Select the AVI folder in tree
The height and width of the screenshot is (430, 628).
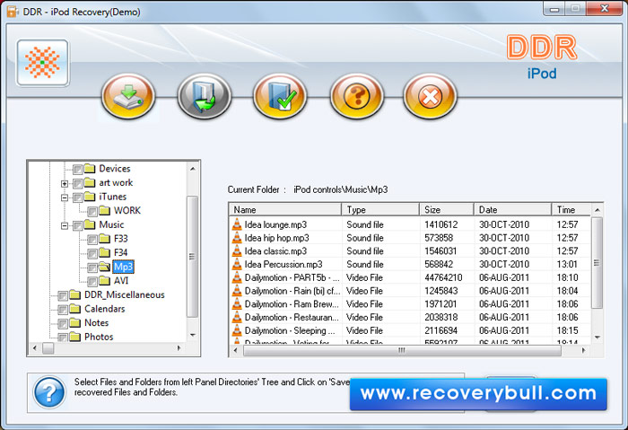click(x=121, y=280)
